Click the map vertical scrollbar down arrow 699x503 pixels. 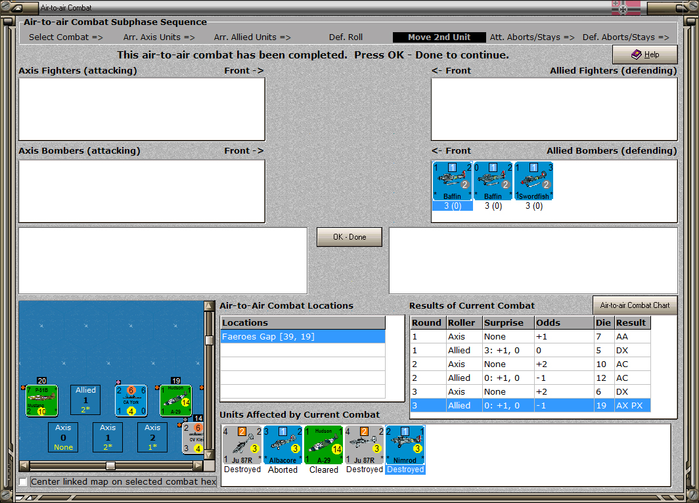[209, 455]
